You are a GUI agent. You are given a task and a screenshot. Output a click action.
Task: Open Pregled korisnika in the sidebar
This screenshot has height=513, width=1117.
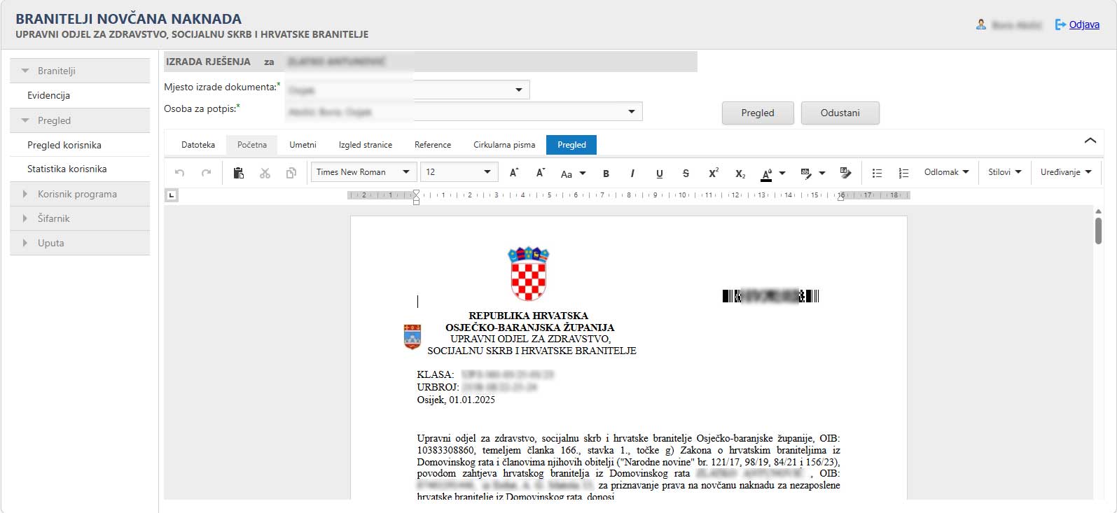point(80,145)
